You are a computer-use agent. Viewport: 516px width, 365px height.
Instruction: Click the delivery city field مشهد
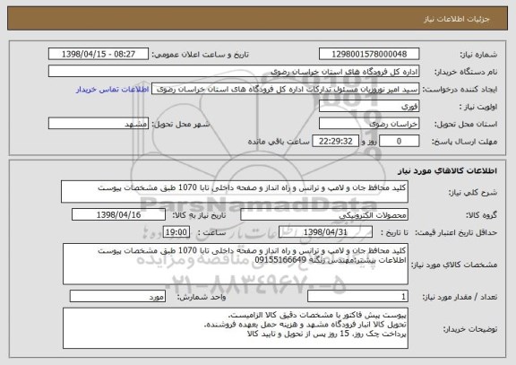[99, 124]
